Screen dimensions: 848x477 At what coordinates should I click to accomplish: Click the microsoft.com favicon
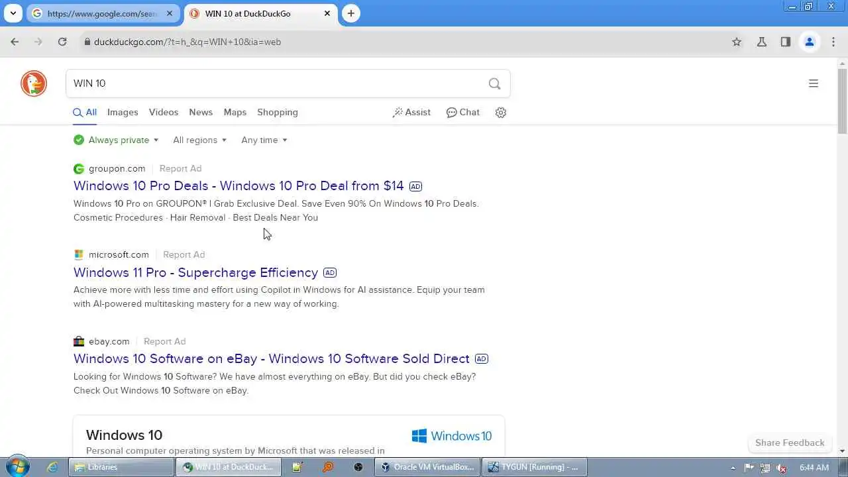pos(79,255)
